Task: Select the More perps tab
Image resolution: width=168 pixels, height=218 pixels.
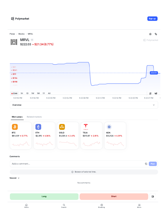Action: [17, 117]
